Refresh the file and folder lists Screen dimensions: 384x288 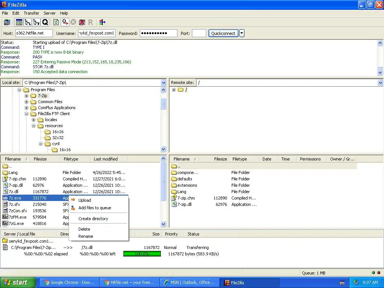[56, 22]
